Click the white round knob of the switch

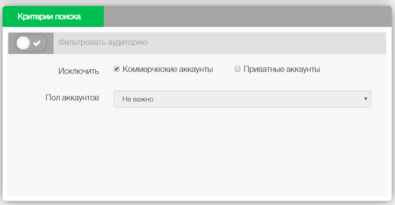point(24,43)
